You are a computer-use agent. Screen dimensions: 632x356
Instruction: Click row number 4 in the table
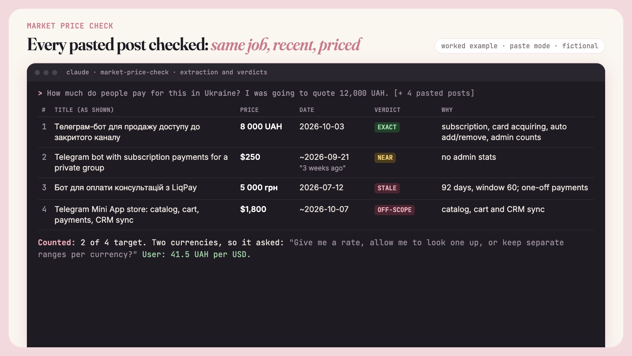[x=44, y=209]
